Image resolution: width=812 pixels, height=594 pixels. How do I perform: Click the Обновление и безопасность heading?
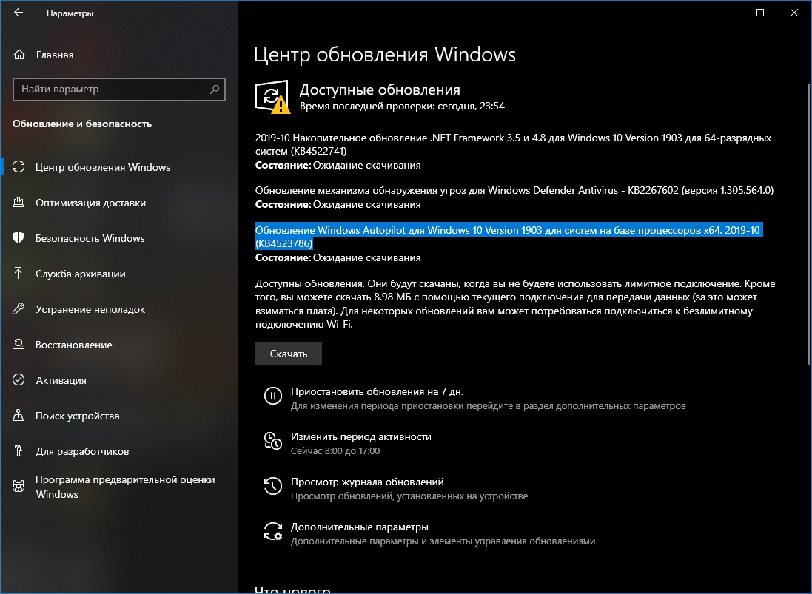pyautogui.click(x=82, y=124)
